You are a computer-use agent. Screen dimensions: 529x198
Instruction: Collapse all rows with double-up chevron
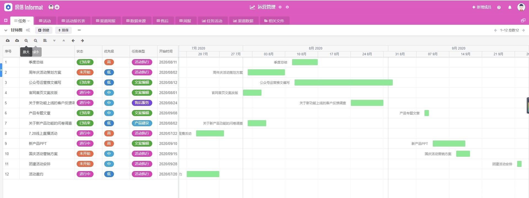64,40
